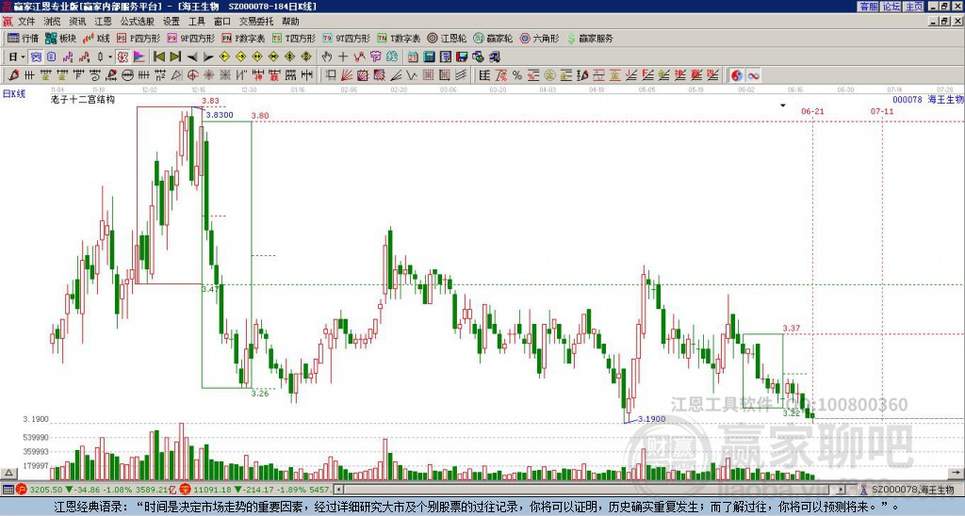The image size is (965, 516).
Task: Open the 帮助 menu
Action: click(x=290, y=22)
